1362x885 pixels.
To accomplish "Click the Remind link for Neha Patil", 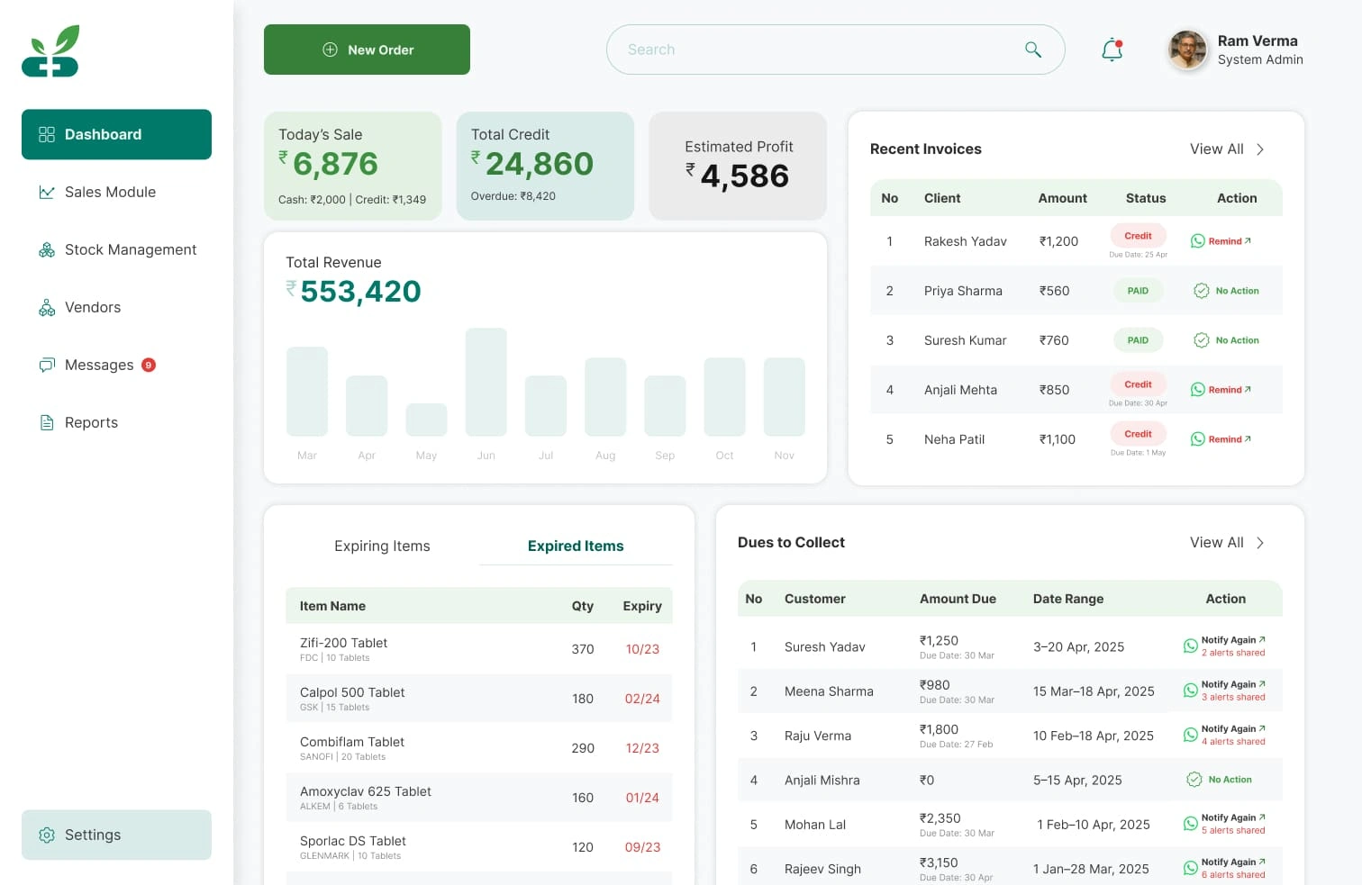I will point(1230,439).
